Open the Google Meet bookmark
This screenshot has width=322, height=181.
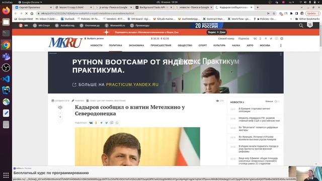tap(24, 19)
